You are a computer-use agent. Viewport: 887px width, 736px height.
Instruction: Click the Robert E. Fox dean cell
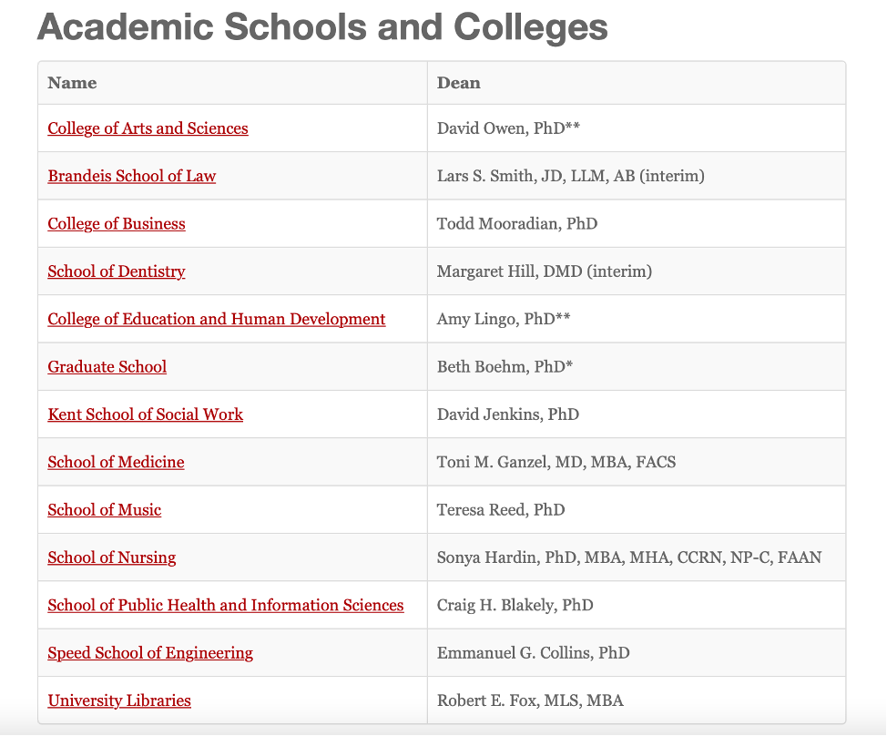click(x=530, y=700)
